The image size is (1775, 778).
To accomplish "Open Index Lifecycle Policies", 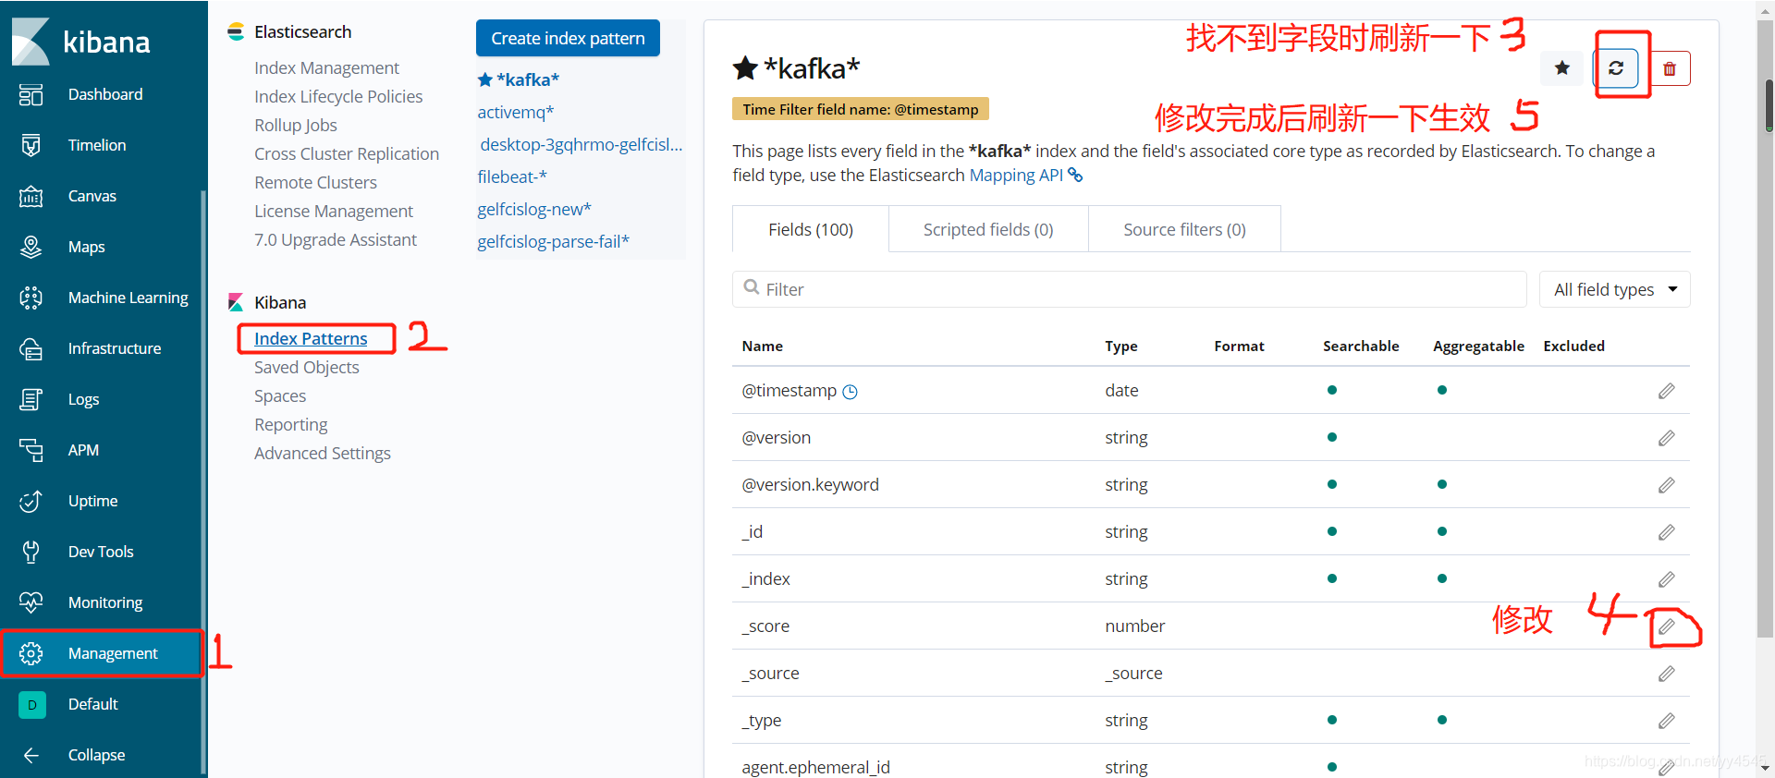I will (x=338, y=96).
